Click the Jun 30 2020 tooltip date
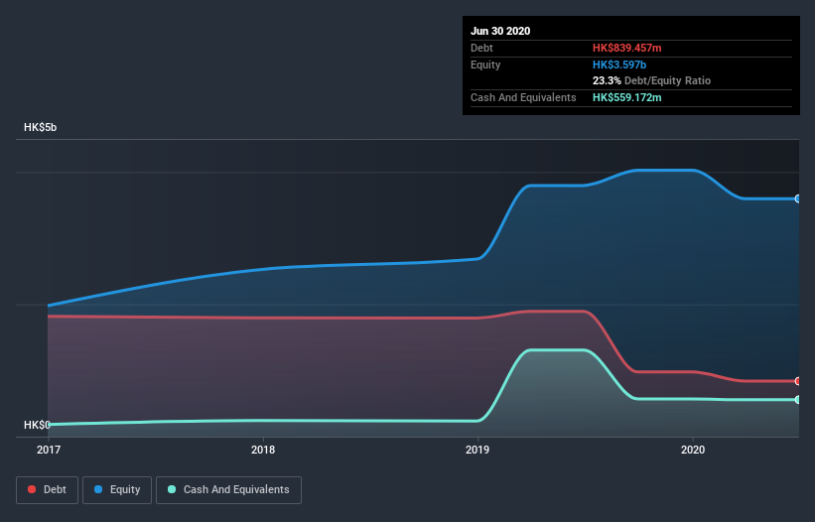 [x=500, y=31]
